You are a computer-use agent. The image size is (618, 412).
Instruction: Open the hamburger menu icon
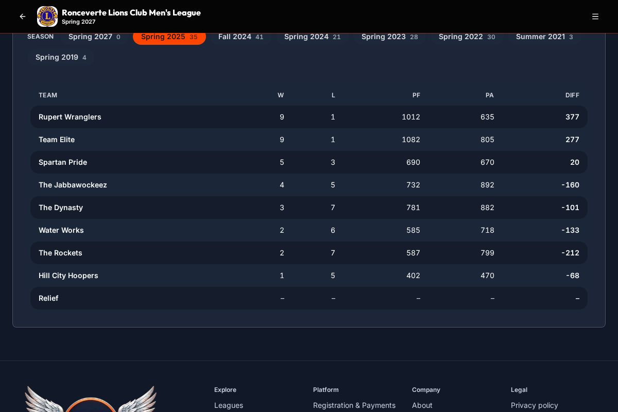[x=595, y=16]
